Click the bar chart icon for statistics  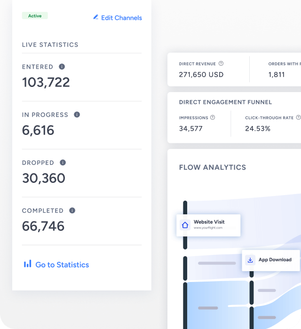pyautogui.click(x=28, y=264)
